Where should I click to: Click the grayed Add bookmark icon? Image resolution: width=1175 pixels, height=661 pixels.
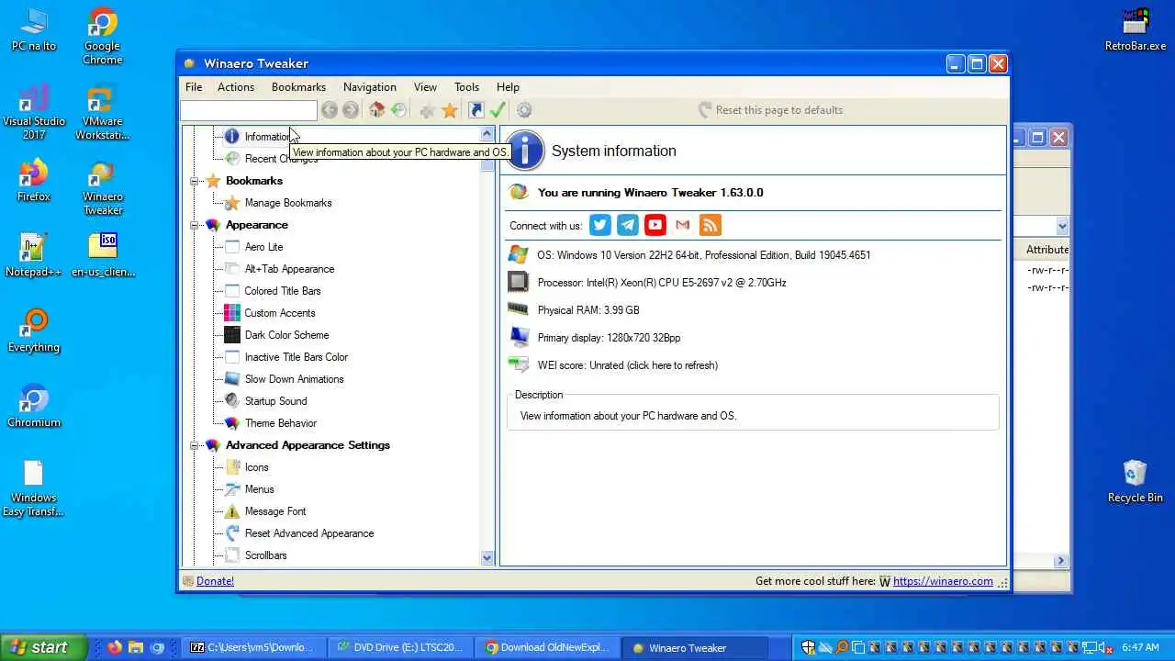427,110
